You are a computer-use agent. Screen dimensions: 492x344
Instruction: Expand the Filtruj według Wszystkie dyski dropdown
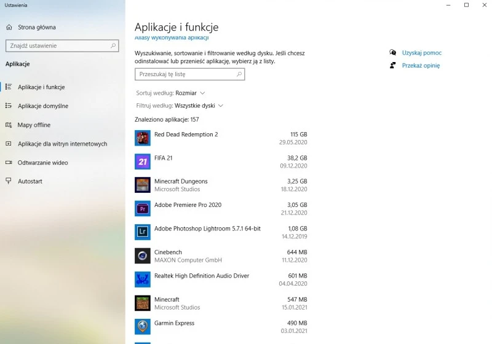pos(198,106)
